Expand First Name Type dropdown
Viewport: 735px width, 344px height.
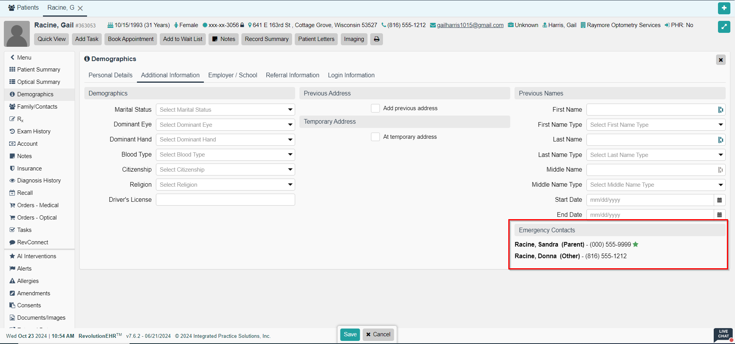pos(655,125)
